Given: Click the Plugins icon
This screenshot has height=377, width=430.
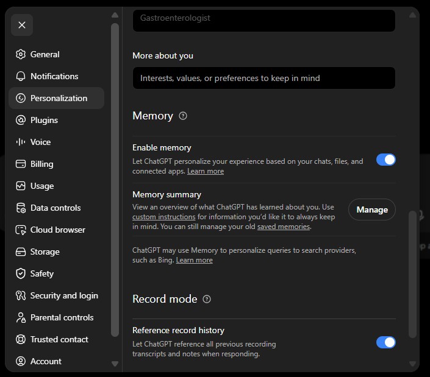Looking at the screenshot, I should coord(21,120).
